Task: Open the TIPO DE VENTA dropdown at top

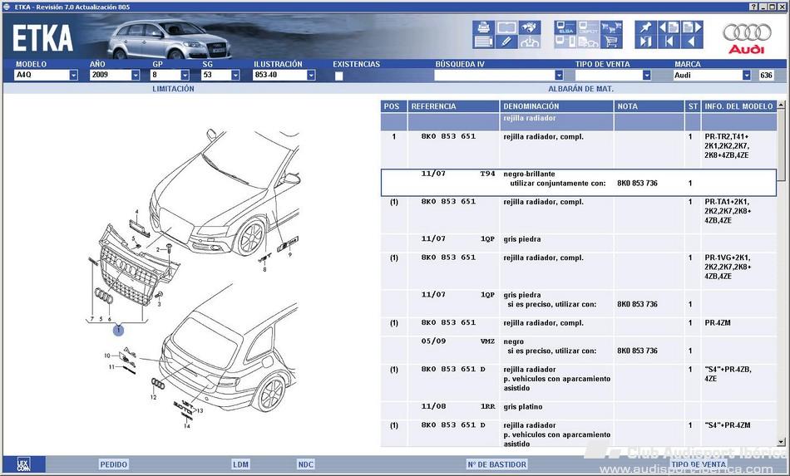Action: click(x=647, y=75)
